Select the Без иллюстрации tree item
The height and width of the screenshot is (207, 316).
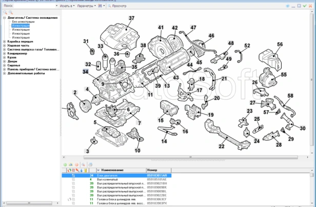tap(23, 21)
